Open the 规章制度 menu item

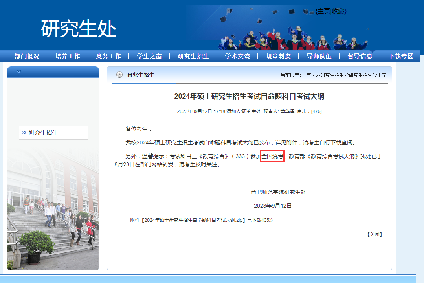pos(278,56)
